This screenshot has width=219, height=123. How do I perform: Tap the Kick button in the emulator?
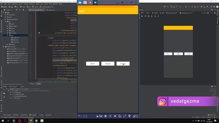click(x=93, y=64)
